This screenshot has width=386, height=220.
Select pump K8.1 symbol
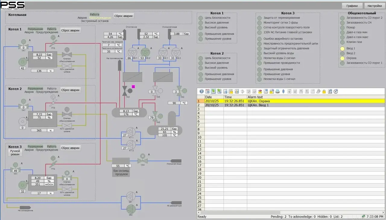[163, 53]
